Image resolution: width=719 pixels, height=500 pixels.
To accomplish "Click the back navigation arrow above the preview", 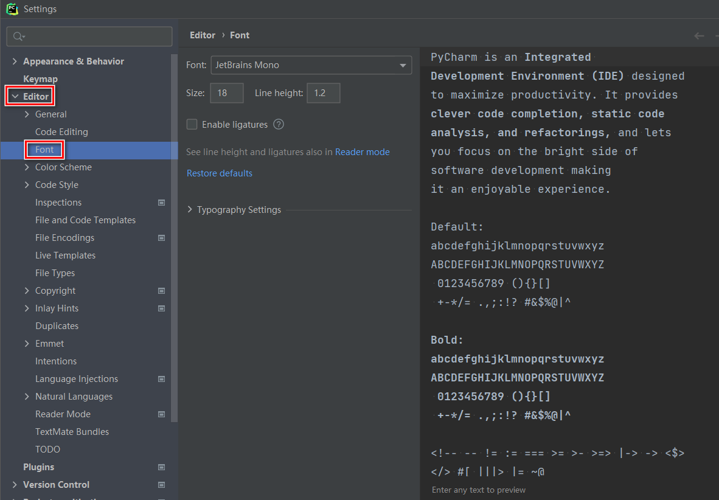I will click(699, 35).
